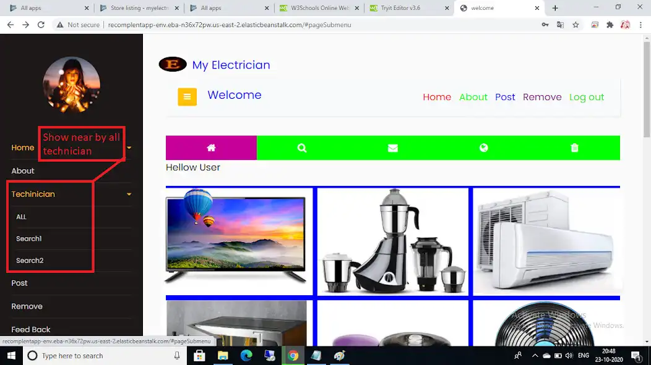Open saved passwords key icon
651x365 pixels.
tap(545, 25)
